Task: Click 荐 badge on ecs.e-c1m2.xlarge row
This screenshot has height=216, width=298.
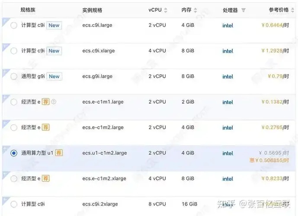Action: pos(45,178)
